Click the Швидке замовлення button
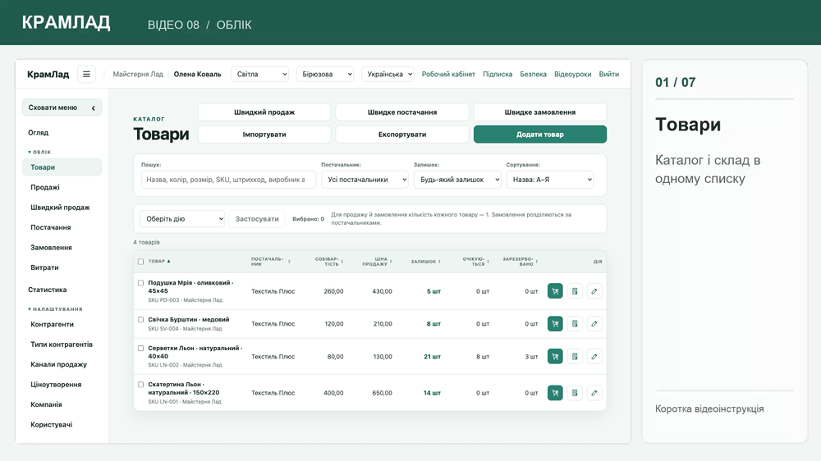This screenshot has width=821, height=461. click(x=540, y=112)
